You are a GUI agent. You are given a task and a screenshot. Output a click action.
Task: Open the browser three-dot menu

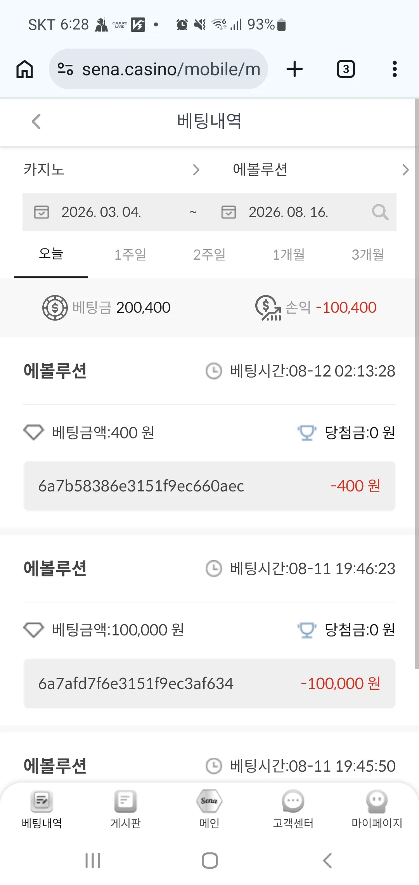click(395, 69)
